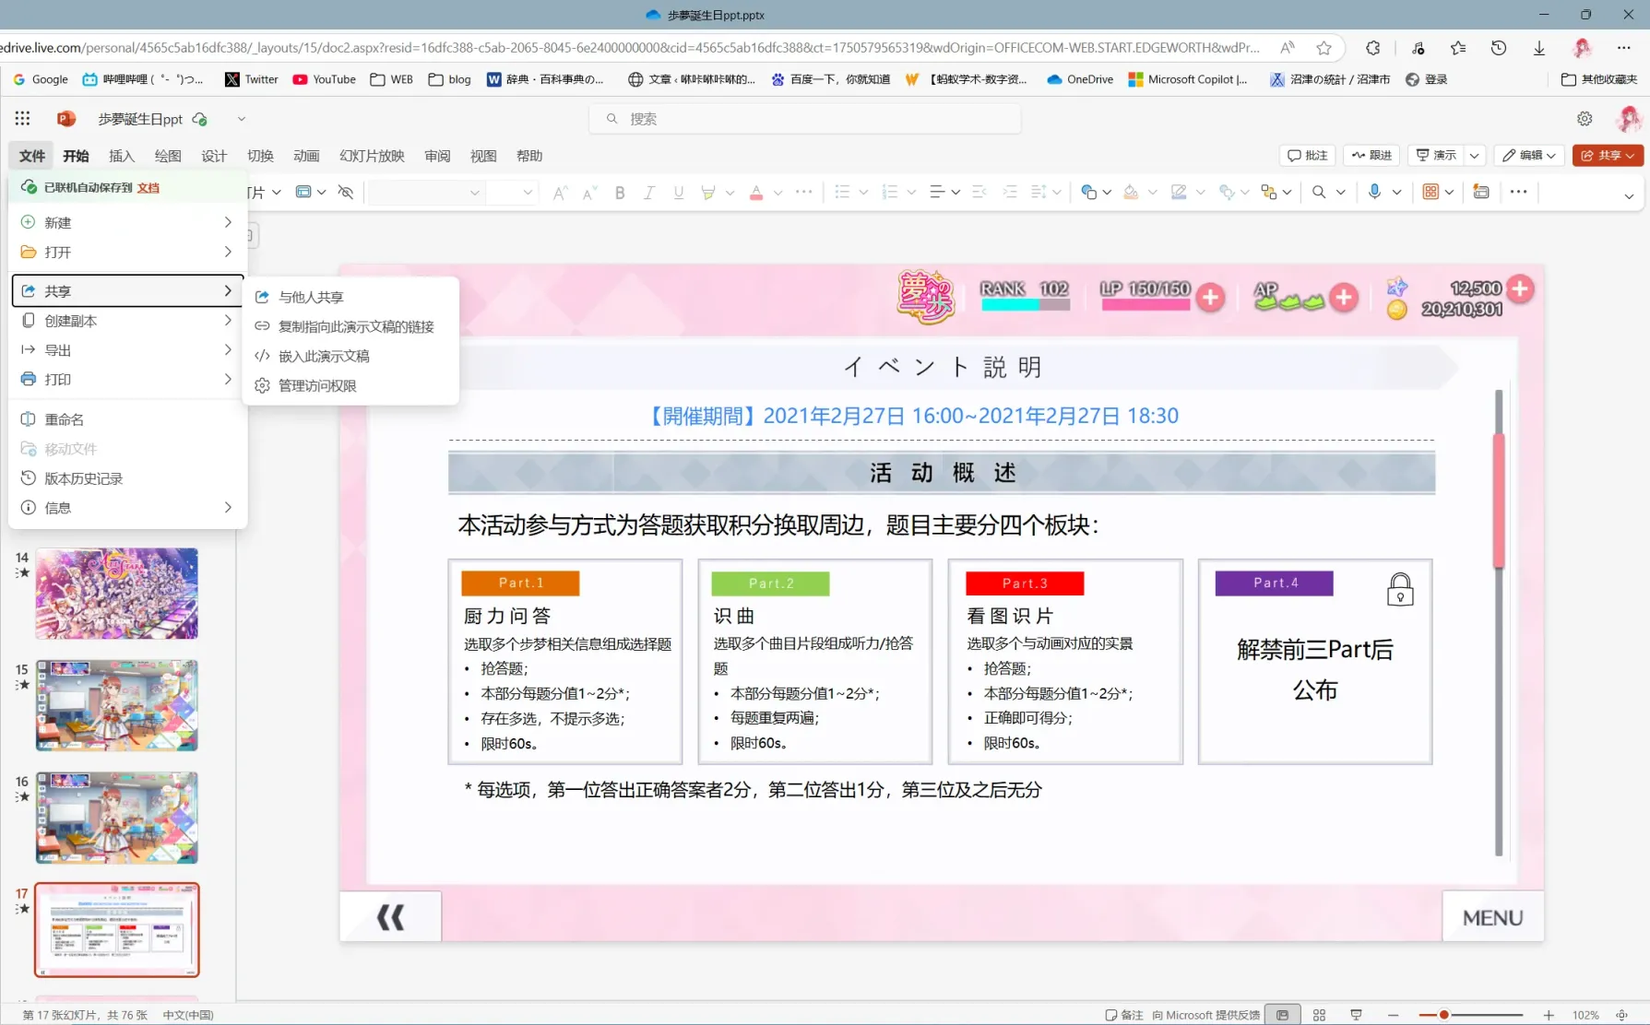This screenshot has height=1025, width=1650.
Task: Expand the ribbon collapse chevron
Action: (x=1629, y=195)
